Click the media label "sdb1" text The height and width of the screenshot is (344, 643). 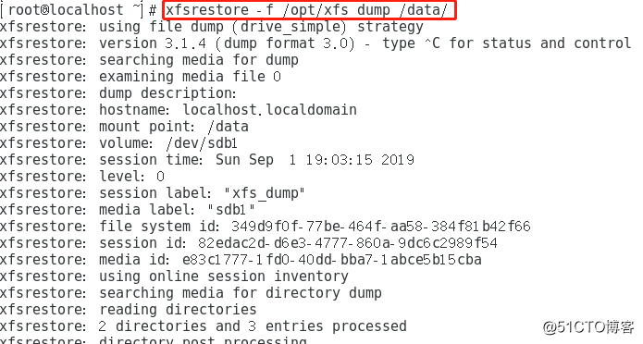pos(177,210)
